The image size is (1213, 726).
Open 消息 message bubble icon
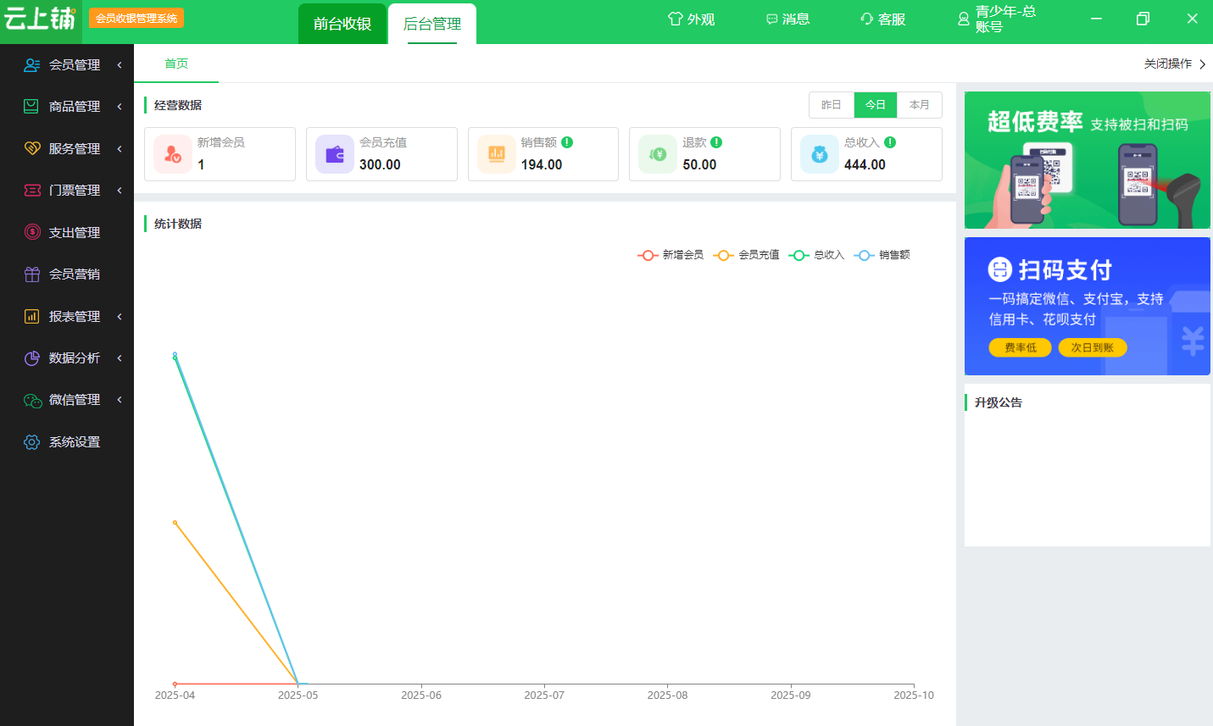coord(771,19)
